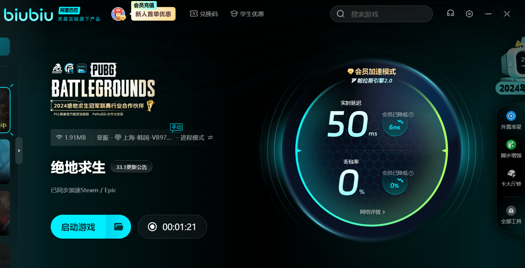
Task: Open the 33.1更新公告 update notice
Action: 132,167
